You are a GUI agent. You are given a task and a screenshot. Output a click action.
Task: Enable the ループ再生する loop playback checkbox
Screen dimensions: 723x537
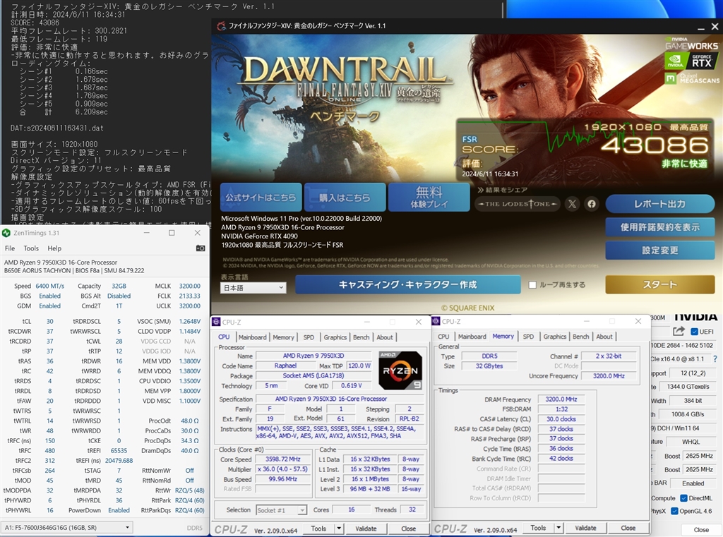533,285
